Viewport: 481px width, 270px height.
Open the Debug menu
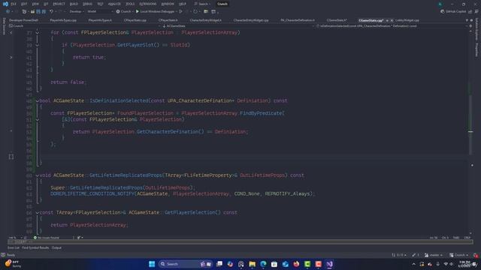pos(87,4)
